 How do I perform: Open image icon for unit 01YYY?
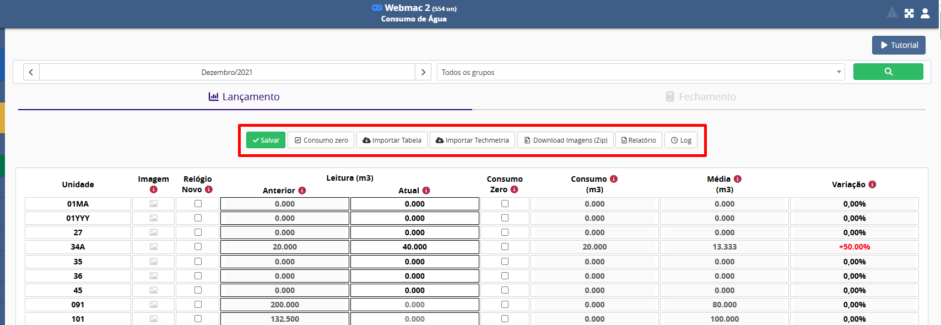[154, 218]
